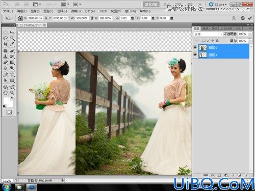Screen dimensions: 255x191
Task: Close the document tab
Action: click(44, 25)
